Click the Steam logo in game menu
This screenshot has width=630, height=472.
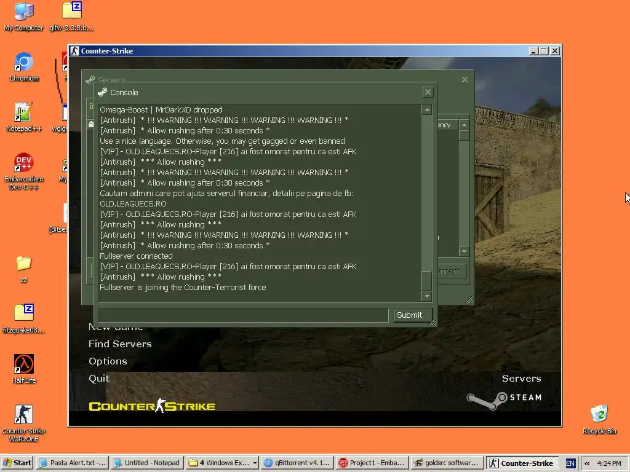tap(504, 400)
